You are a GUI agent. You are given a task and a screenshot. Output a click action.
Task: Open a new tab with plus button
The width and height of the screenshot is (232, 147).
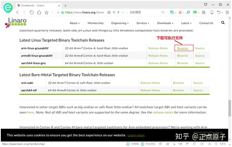tap(65, 6)
